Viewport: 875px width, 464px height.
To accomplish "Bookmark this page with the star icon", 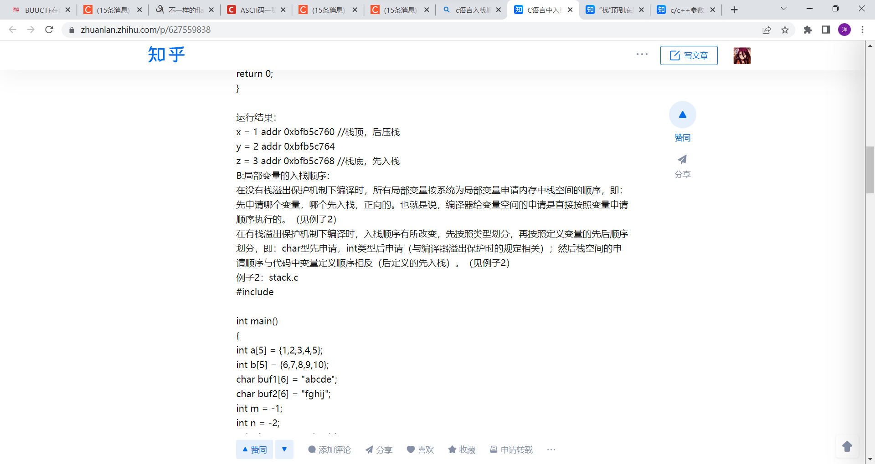I will coord(785,30).
